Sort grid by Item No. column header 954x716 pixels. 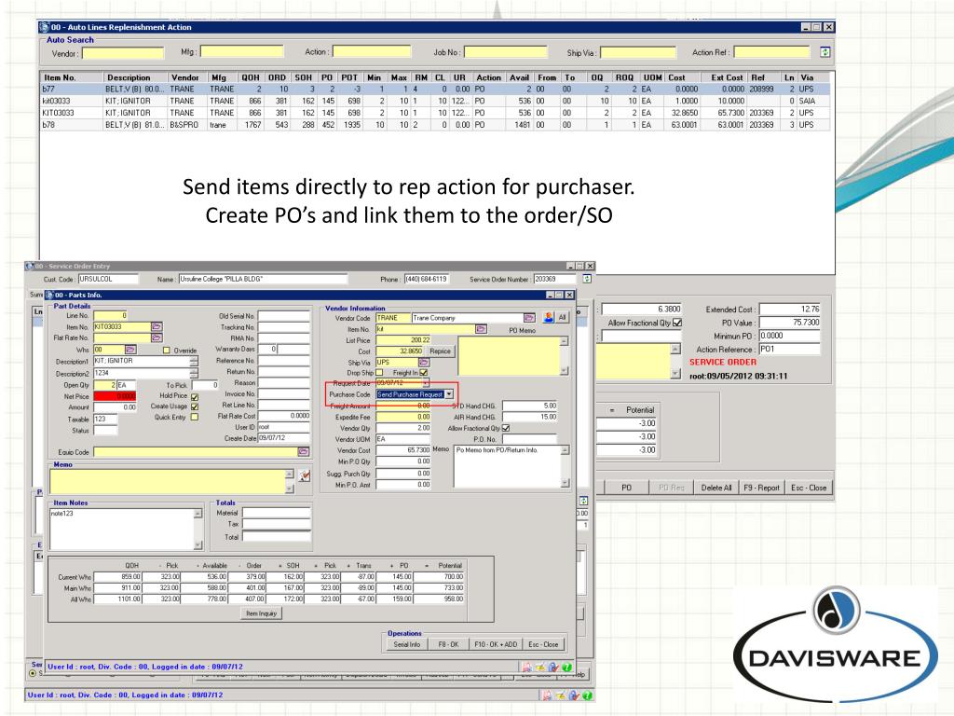[x=71, y=77]
